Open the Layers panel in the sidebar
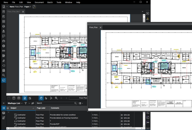Viewport: 192px width, 130px height. (x=4, y=26)
